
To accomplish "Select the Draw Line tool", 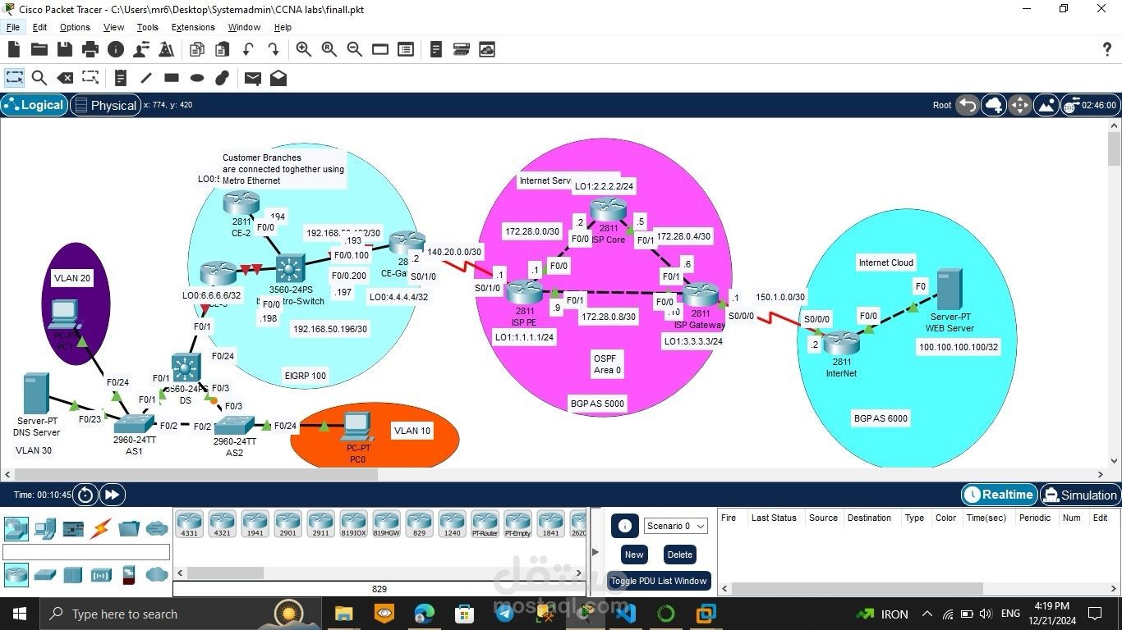I will (x=146, y=78).
